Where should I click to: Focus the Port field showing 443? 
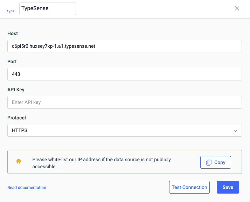coord(125,74)
